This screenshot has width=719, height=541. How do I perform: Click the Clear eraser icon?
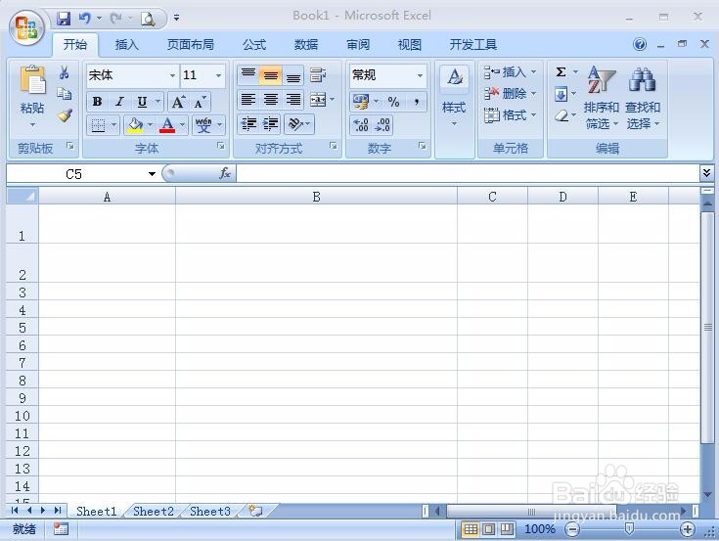click(x=562, y=116)
